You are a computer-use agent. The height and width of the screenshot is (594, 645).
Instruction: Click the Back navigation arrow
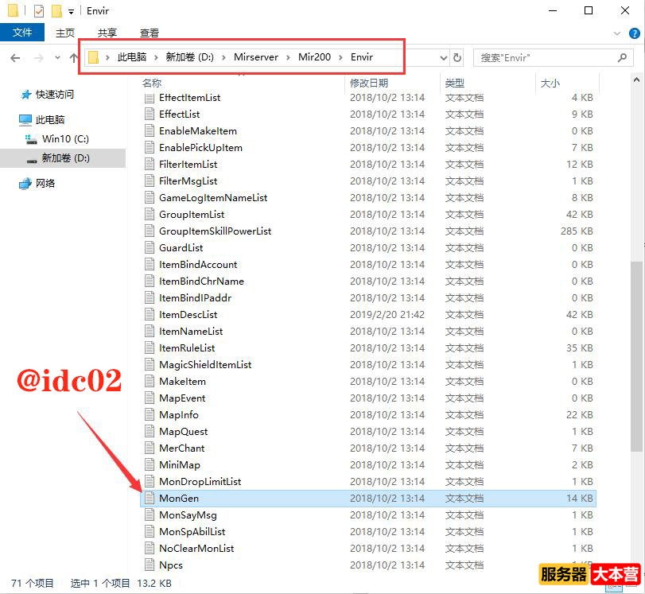[15, 58]
